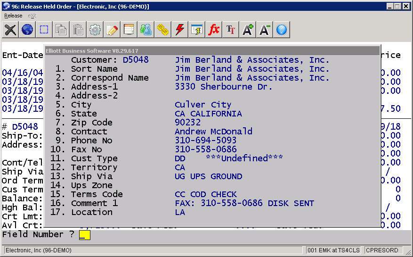Image resolution: width=413 pixels, height=257 pixels.
Task: Click the Cust Type value DD ***Undefined***
Action: (x=228, y=158)
